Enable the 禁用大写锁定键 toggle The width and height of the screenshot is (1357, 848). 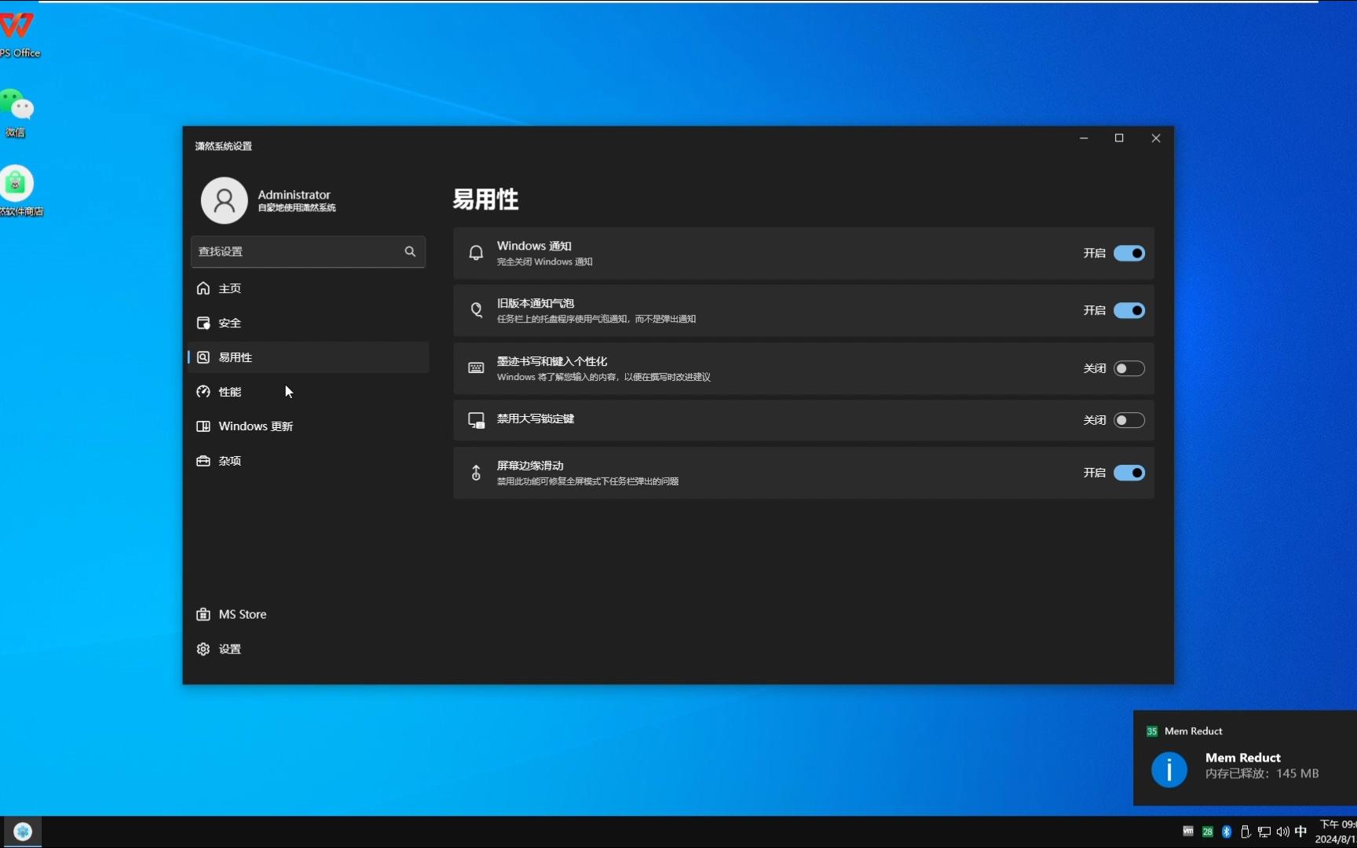(1129, 420)
